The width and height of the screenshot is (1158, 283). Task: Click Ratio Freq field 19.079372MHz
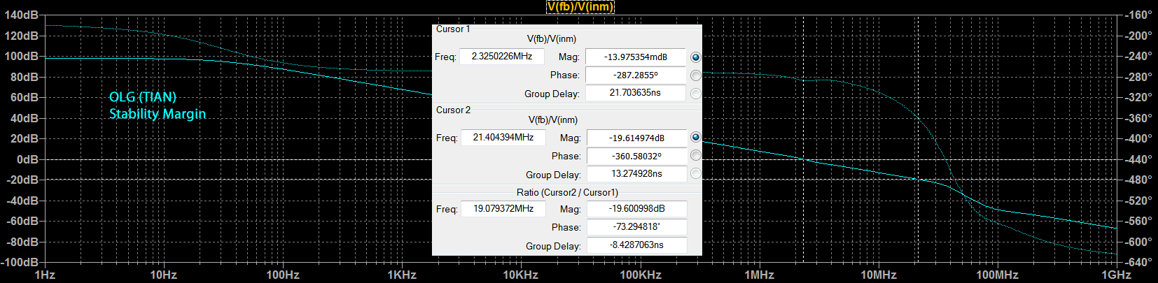[503, 209]
